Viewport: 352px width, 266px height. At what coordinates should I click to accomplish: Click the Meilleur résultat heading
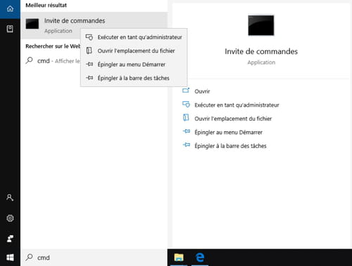point(46,6)
